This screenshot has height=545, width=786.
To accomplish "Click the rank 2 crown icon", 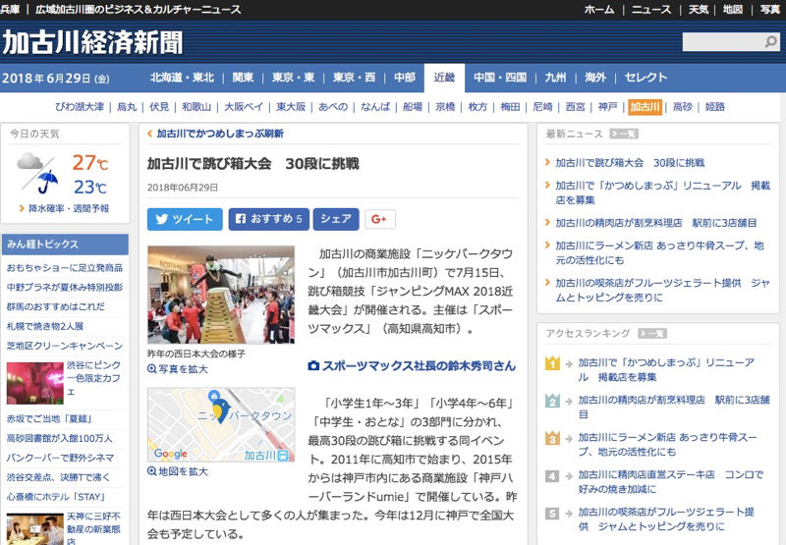I will pos(552,401).
